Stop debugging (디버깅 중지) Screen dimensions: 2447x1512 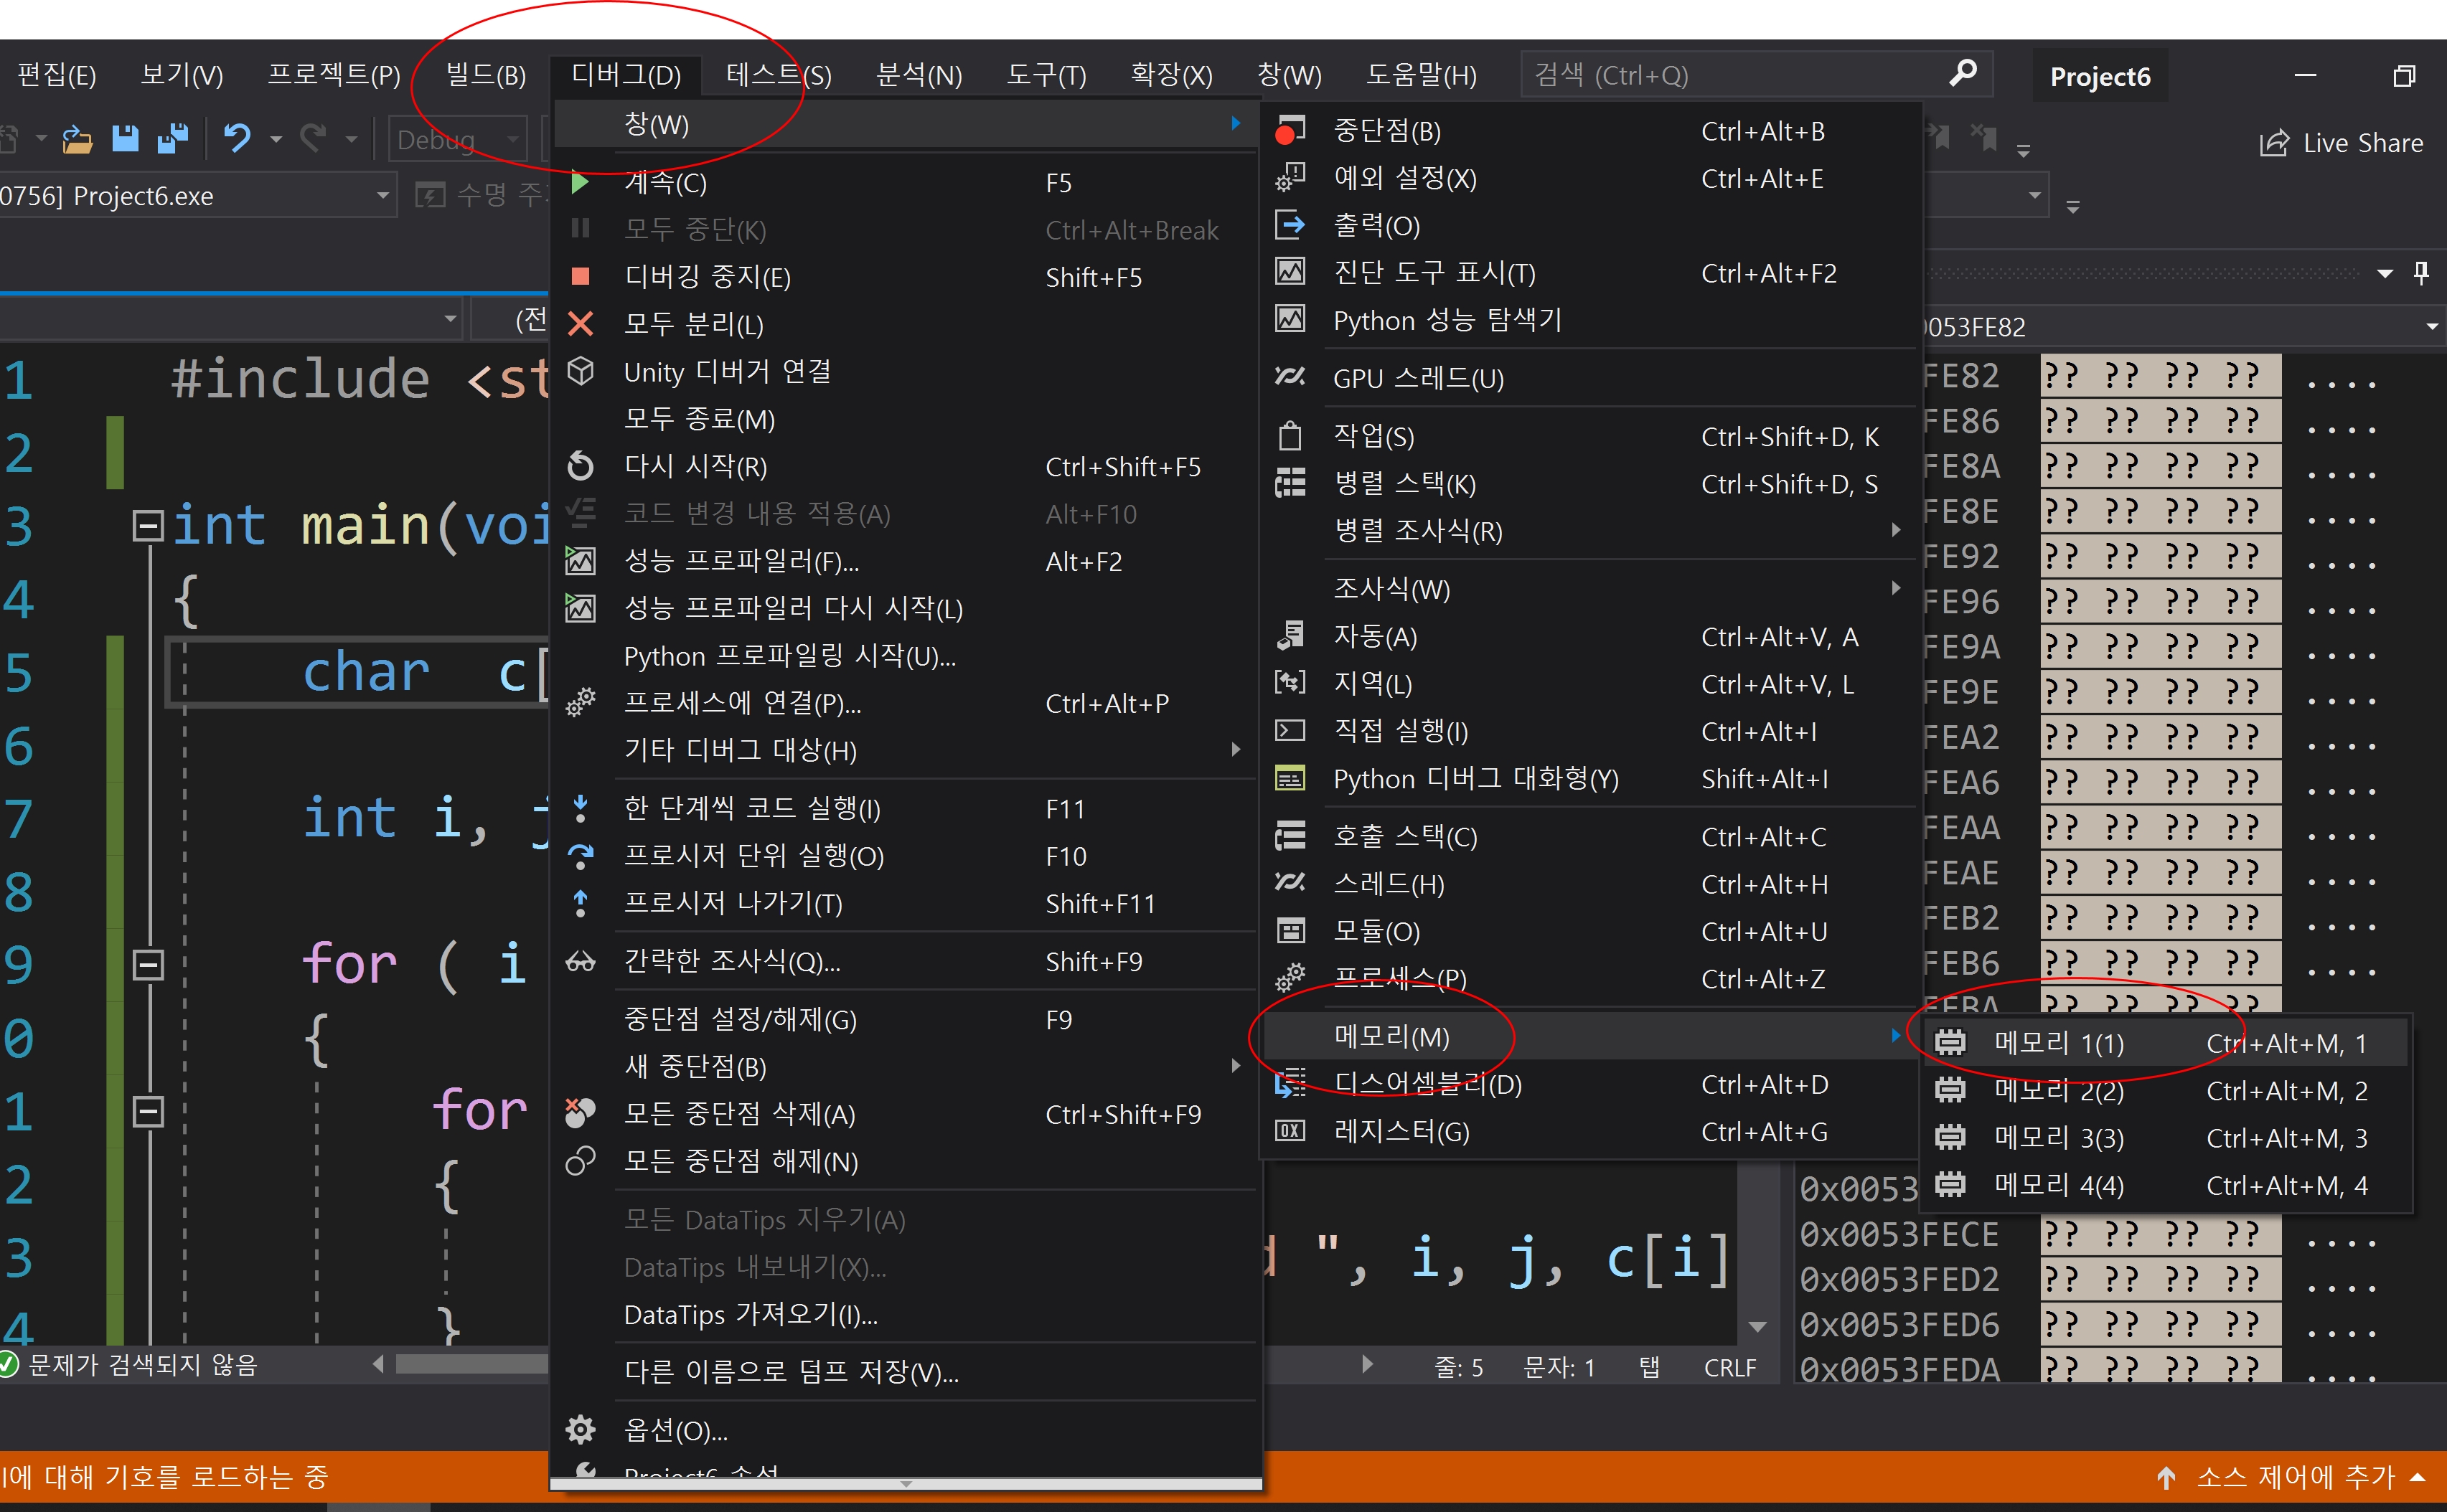tap(906, 277)
